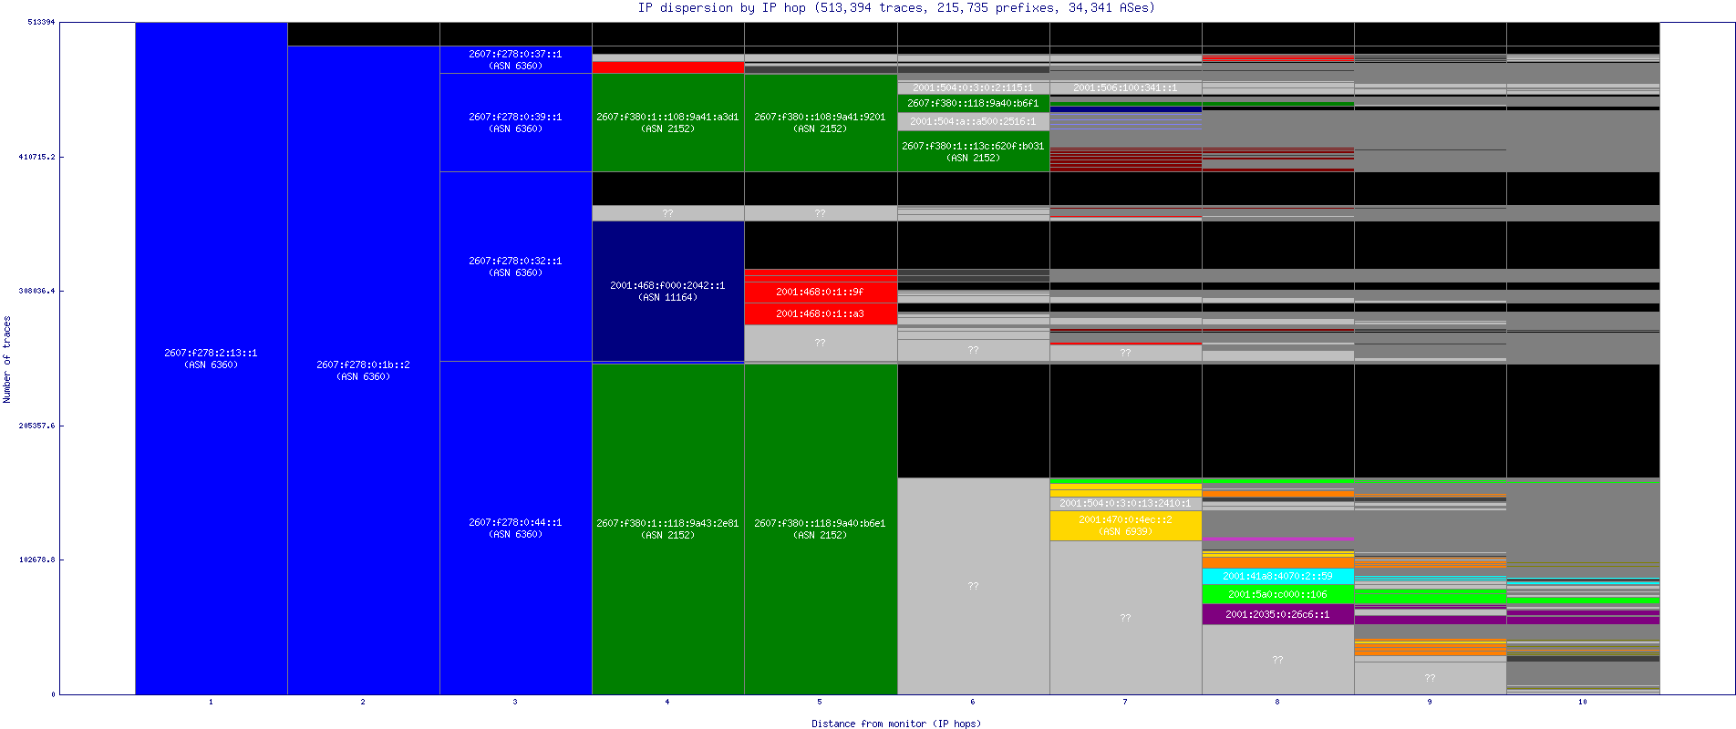Viewport: 1736px width, 729px height.
Task: Click the 2001:504:0:3:0:13:2410:1 segment
Action: point(1125,503)
